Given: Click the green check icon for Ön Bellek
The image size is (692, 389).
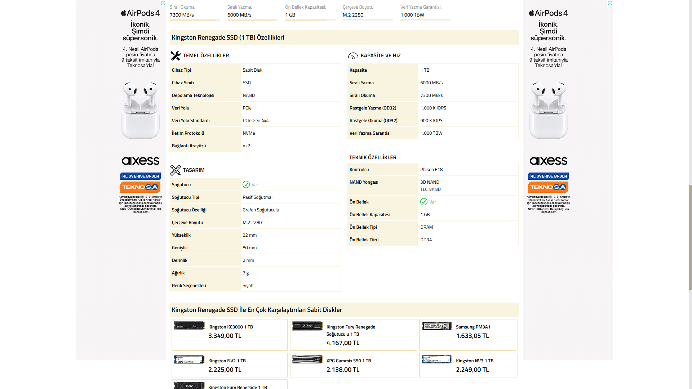Looking at the screenshot, I should click(424, 202).
